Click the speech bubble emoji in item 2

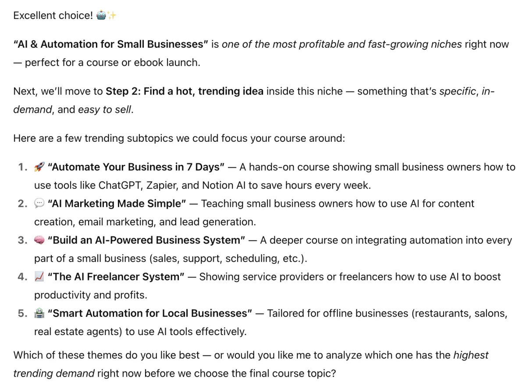(x=39, y=203)
